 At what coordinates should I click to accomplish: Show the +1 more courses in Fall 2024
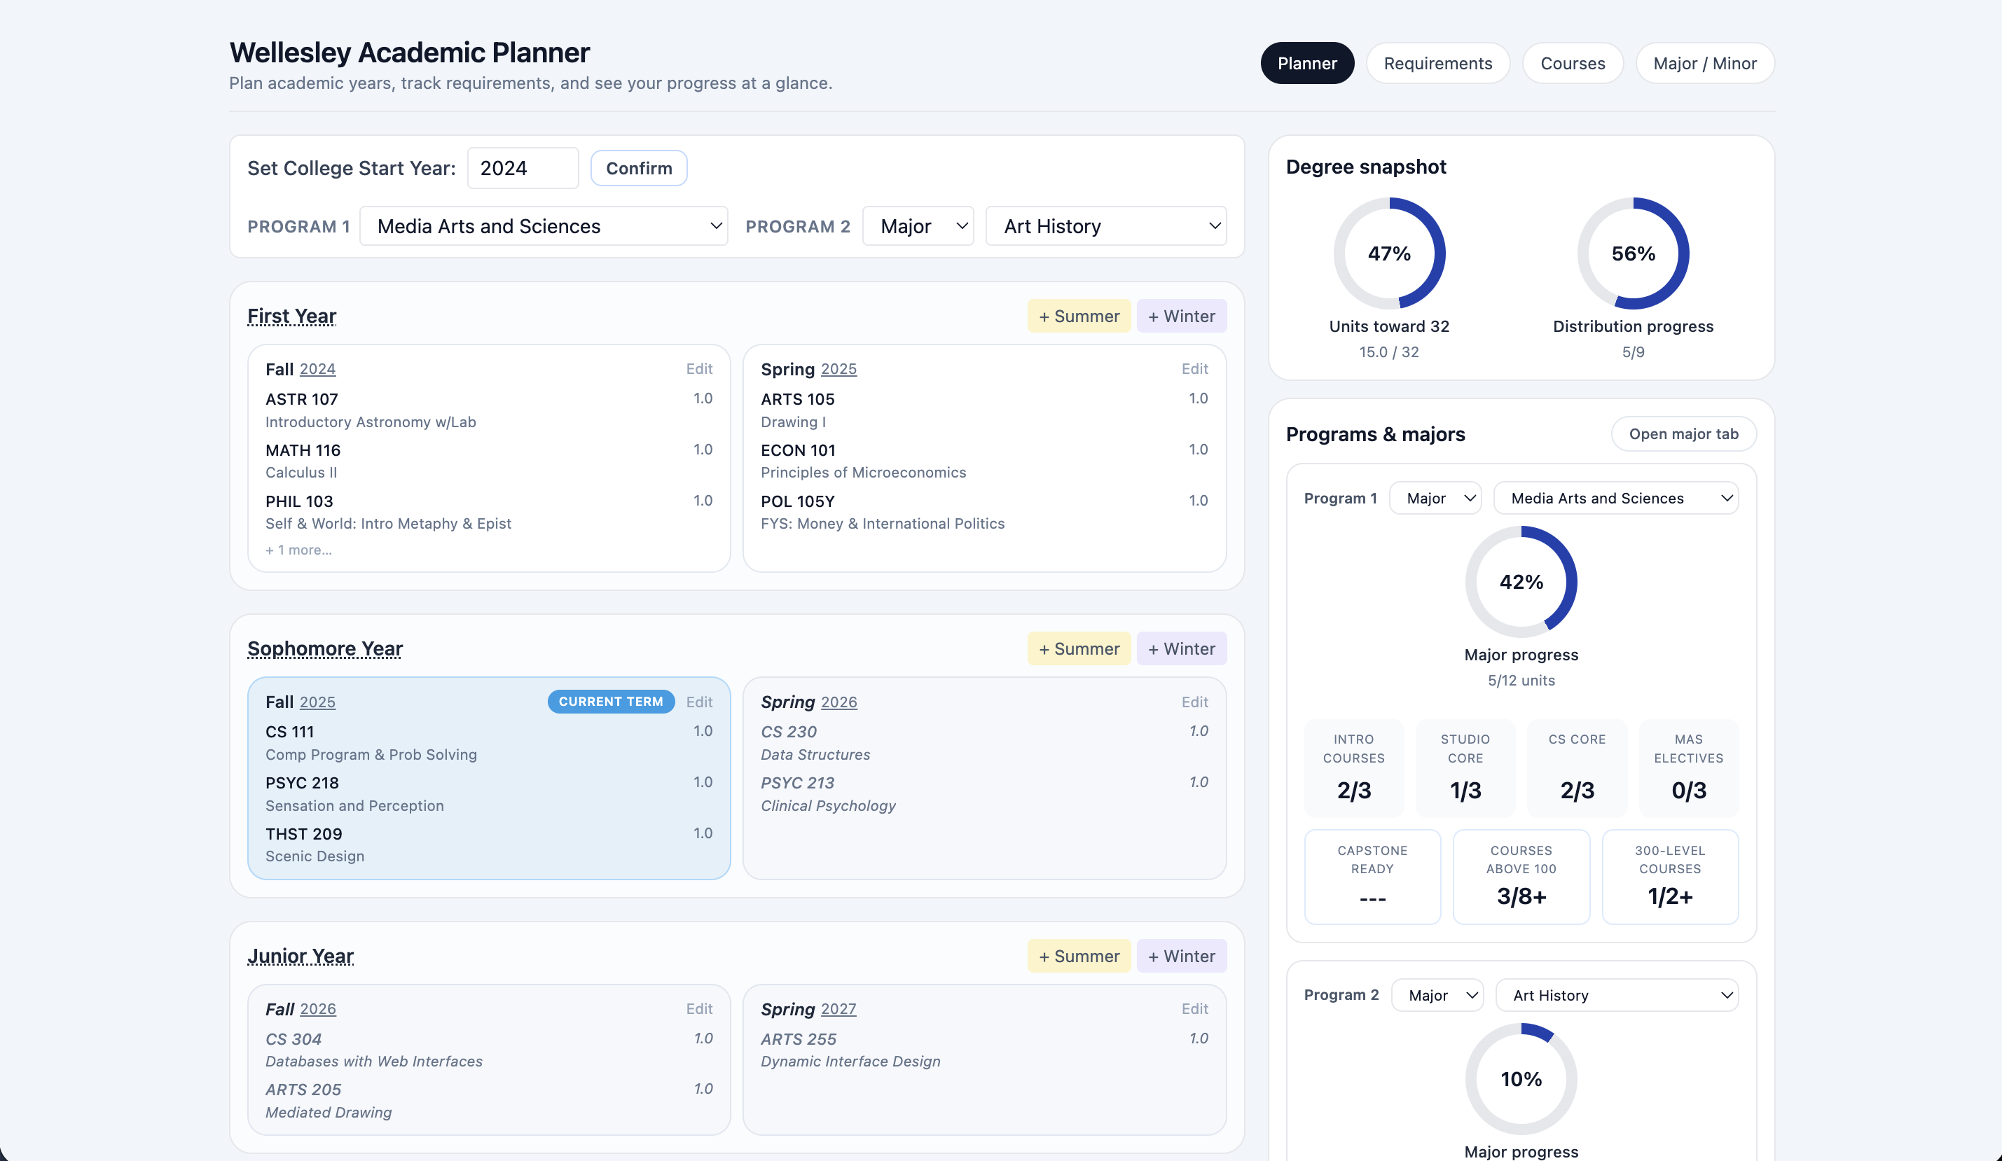coord(298,550)
